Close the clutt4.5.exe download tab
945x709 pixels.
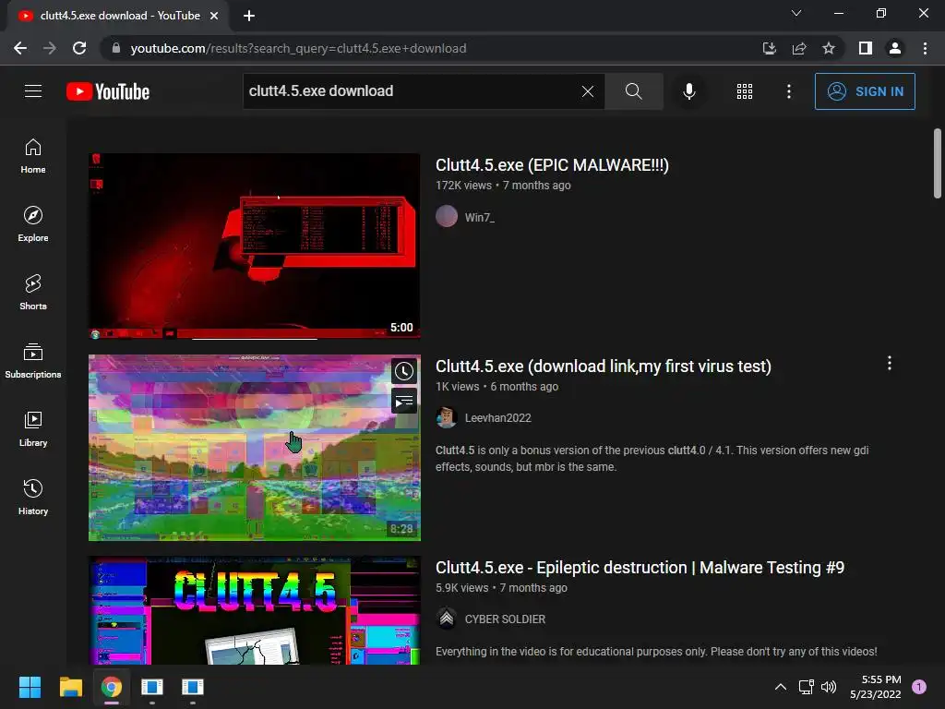tap(214, 16)
